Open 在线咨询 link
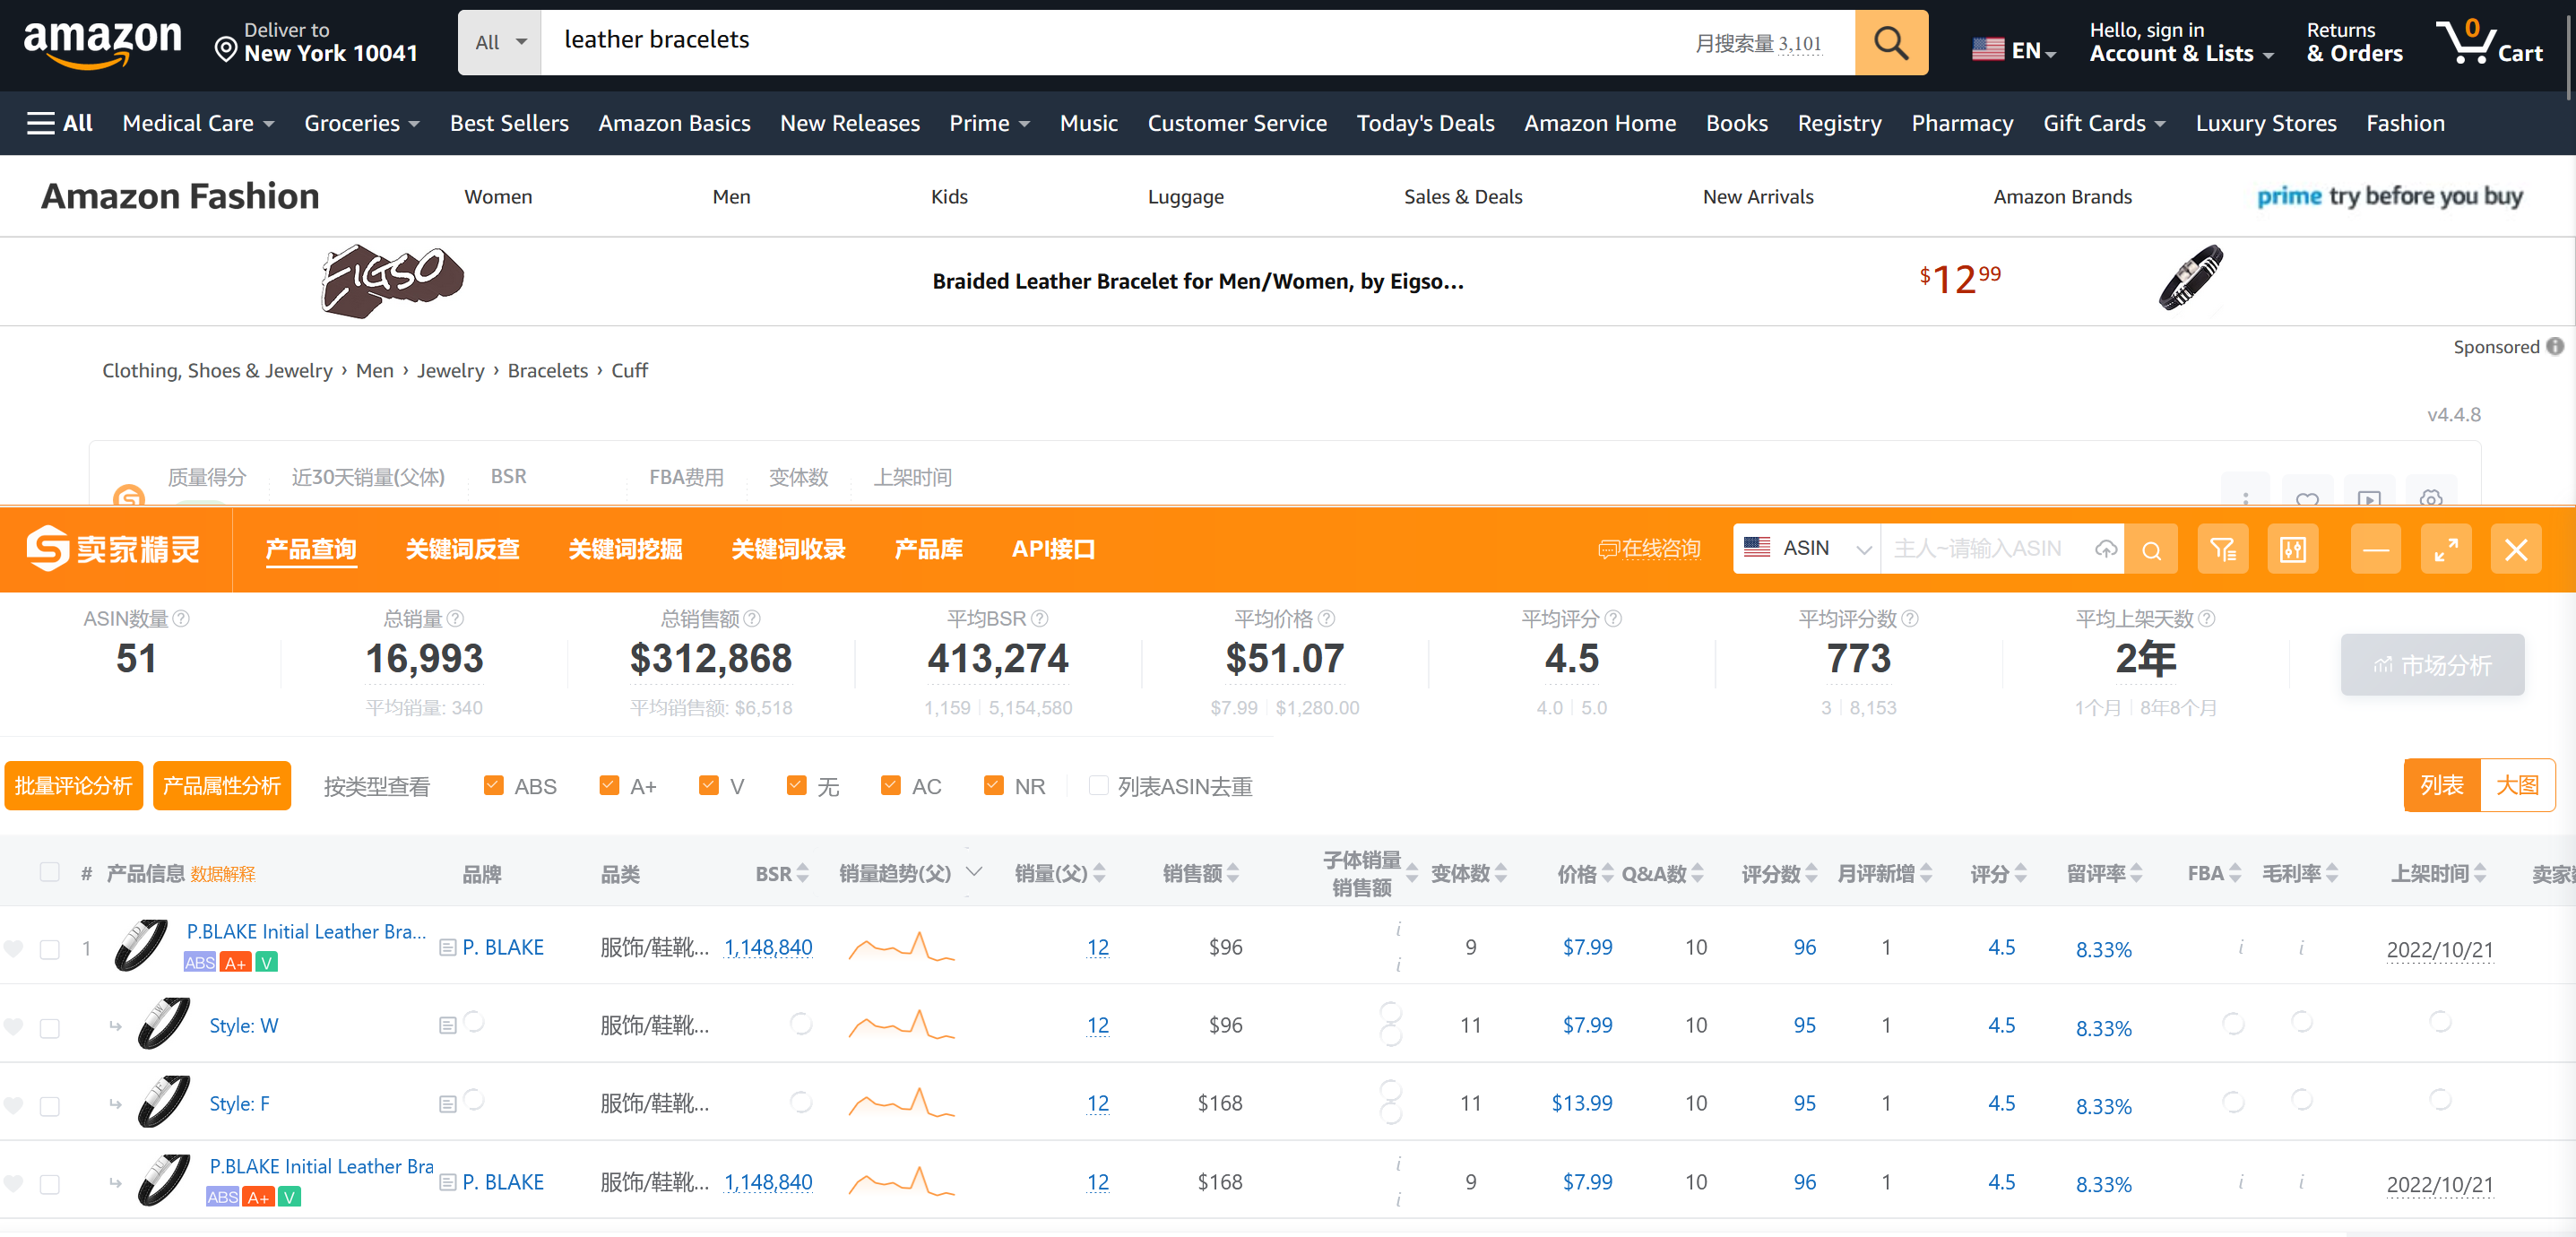 1649,549
